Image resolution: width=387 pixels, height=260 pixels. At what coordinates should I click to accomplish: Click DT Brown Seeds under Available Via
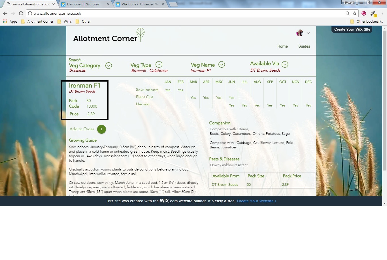(265, 71)
